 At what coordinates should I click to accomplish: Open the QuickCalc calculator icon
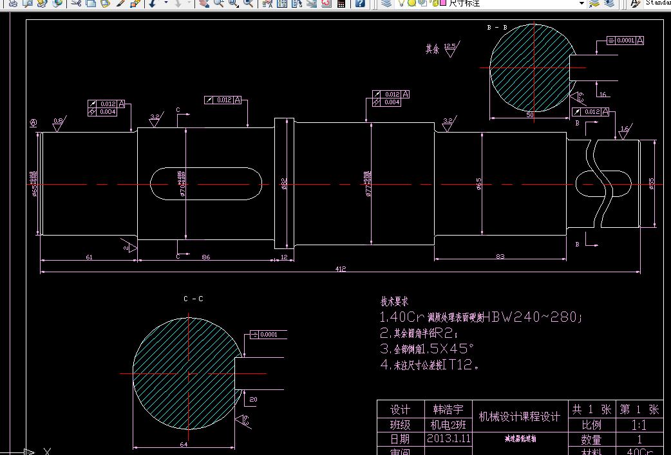pyautogui.click(x=341, y=3)
